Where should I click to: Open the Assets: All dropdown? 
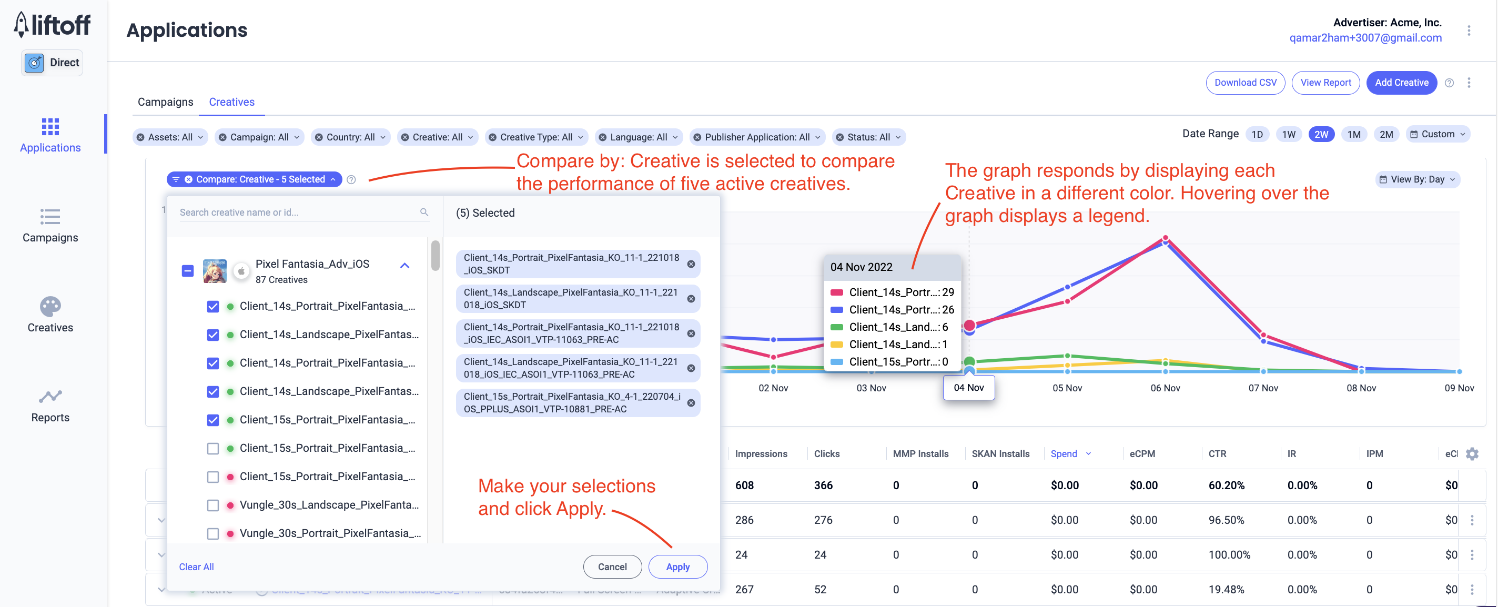[170, 137]
